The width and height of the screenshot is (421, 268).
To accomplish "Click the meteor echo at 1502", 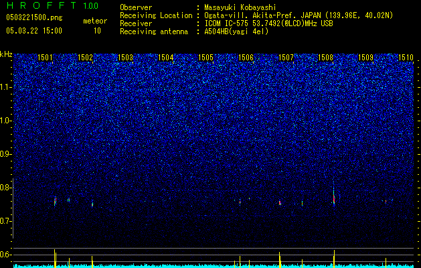I will point(92,204).
